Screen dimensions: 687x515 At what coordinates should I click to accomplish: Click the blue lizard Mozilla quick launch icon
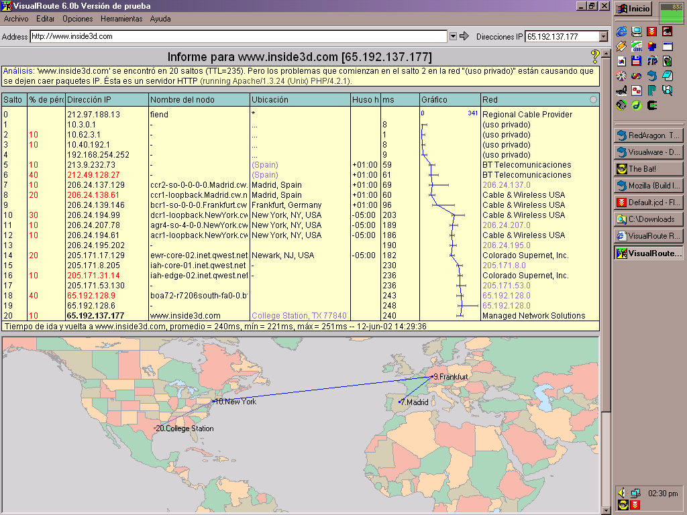click(652, 76)
